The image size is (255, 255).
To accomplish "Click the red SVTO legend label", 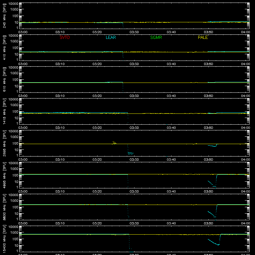I will [65, 37].
